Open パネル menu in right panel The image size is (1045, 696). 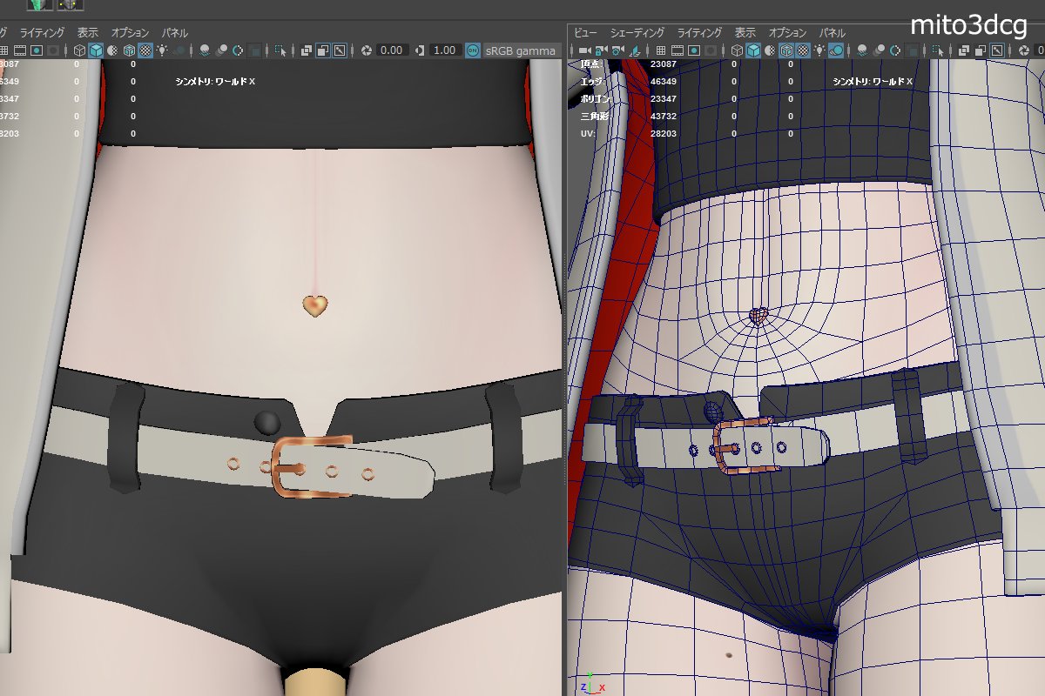[x=833, y=32]
